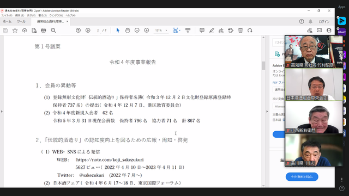This screenshot has width=349, height=196.
Task: Collapse the right tools pane arrow
Action: click(x=267, y=111)
